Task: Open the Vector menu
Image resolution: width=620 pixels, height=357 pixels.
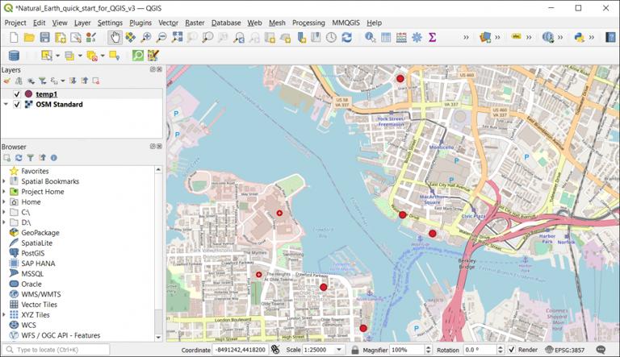Action: click(168, 23)
